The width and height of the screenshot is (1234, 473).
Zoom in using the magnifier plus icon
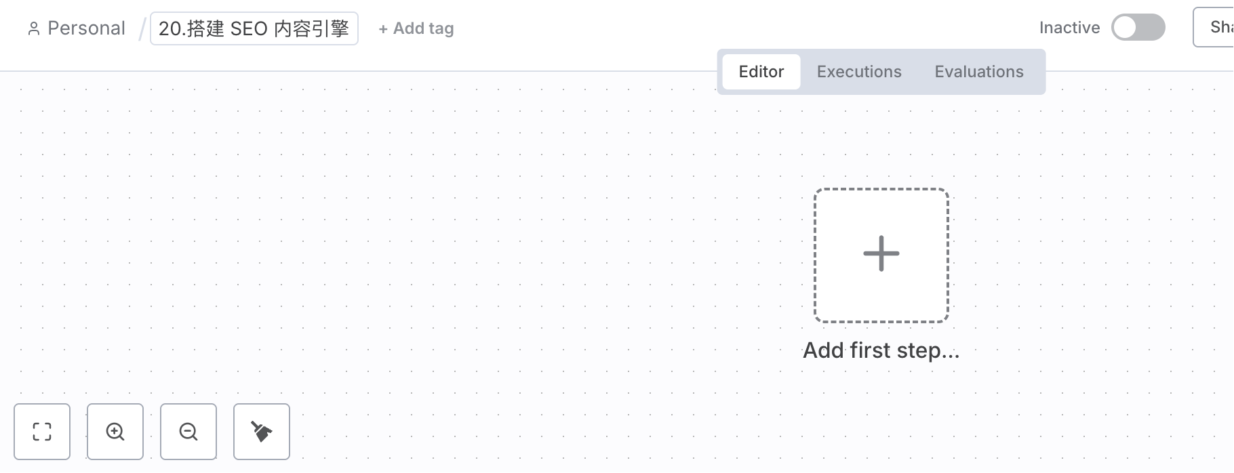pyautogui.click(x=115, y=432)
